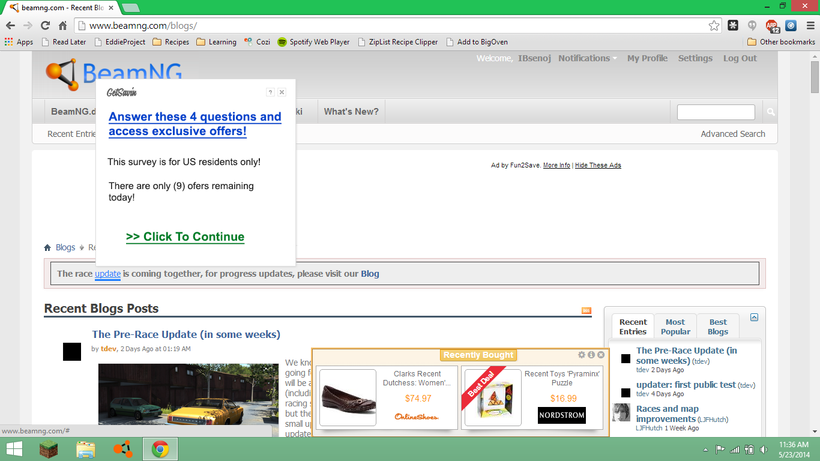This screenshot has width=820, height=461.
Task: Open 'The Pre-Race Update' post title
Action: click(x=186, y=334)
